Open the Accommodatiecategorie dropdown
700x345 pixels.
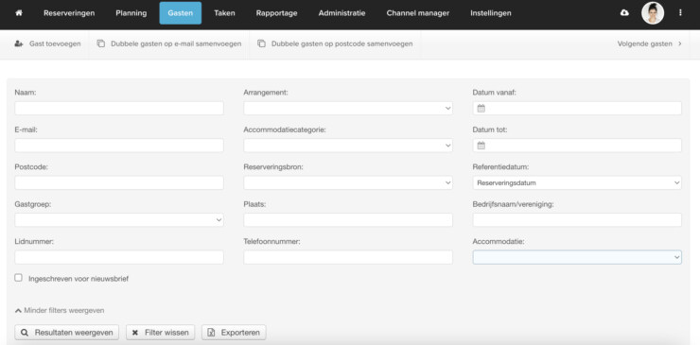click(348, 145)
